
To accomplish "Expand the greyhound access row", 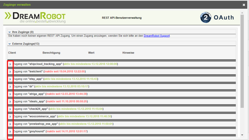I will 10,132.
